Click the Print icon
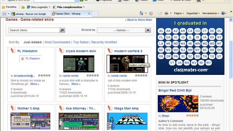The image size is (233, 131). pos(166,13)
